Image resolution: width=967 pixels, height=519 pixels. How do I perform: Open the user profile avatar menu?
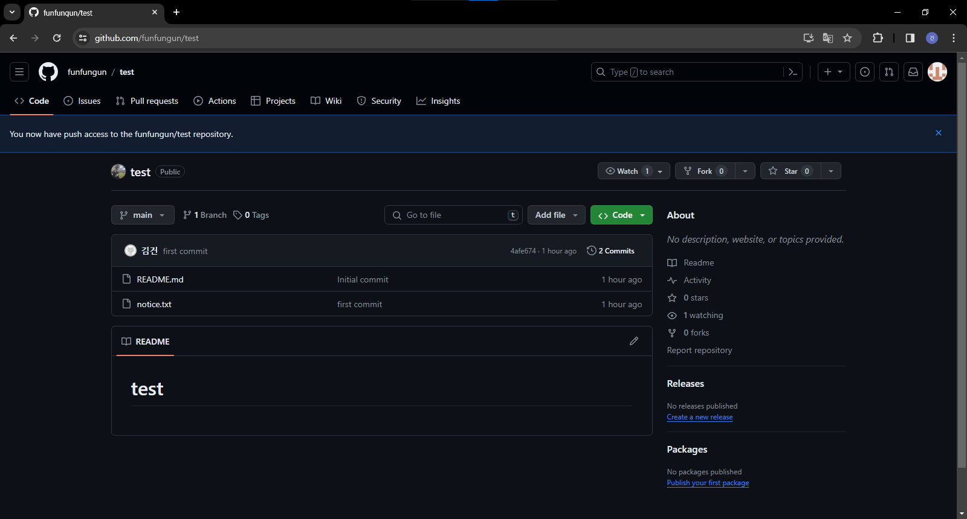pos(937,72)
